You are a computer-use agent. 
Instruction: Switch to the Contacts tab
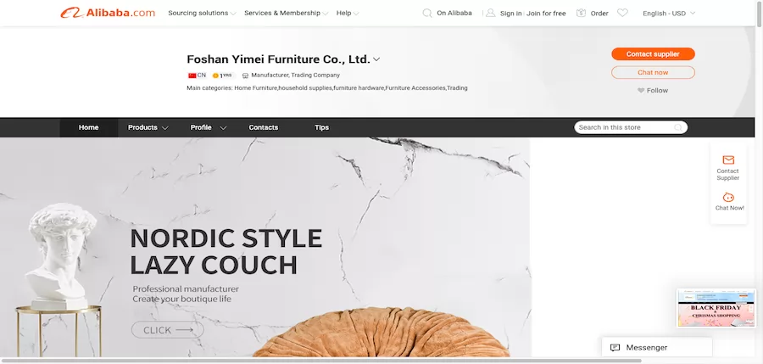pos(264,127)
